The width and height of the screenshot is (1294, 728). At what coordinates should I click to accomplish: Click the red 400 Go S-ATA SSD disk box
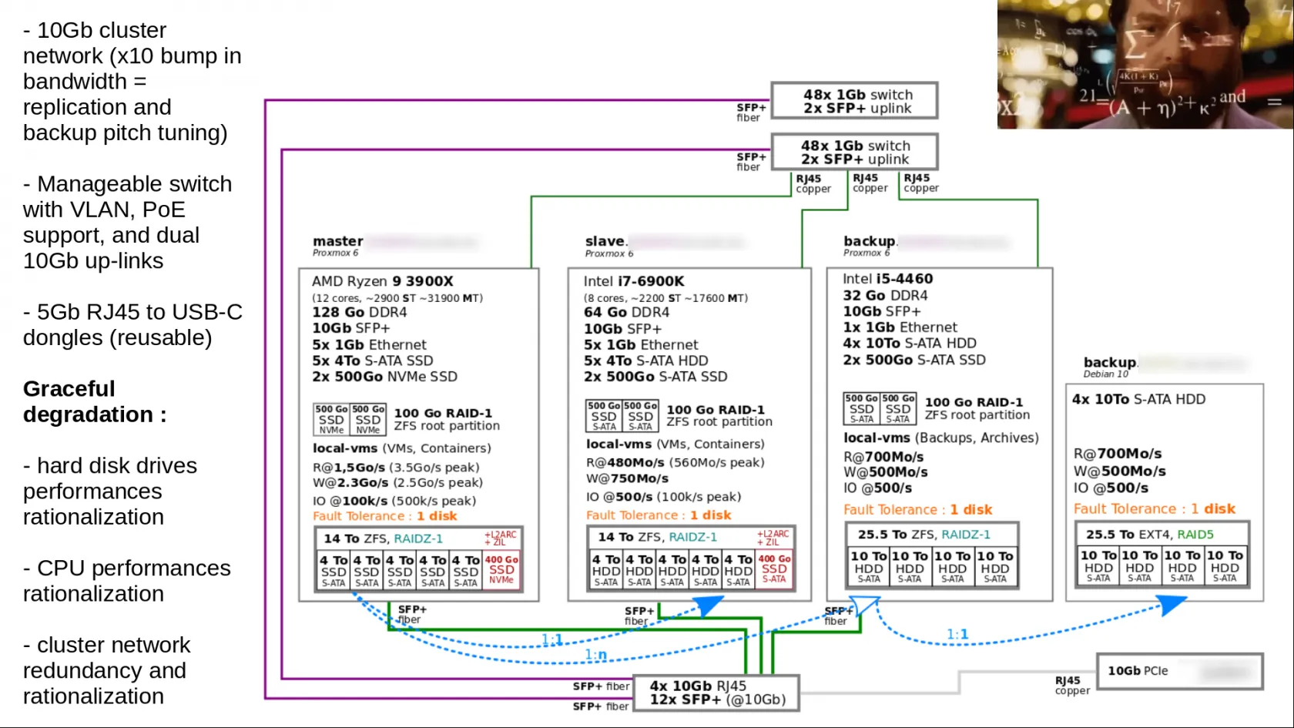tap(774, 569)
